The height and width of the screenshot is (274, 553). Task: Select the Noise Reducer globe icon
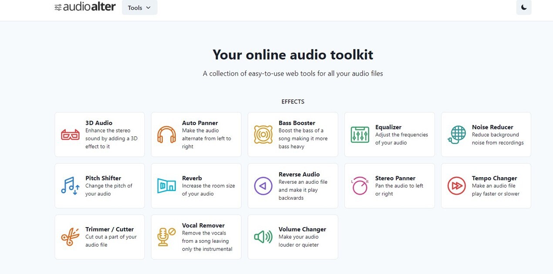456,135
